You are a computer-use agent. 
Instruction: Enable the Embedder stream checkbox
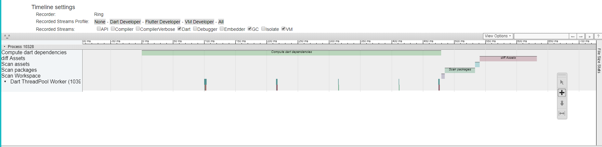pos(222,29)
